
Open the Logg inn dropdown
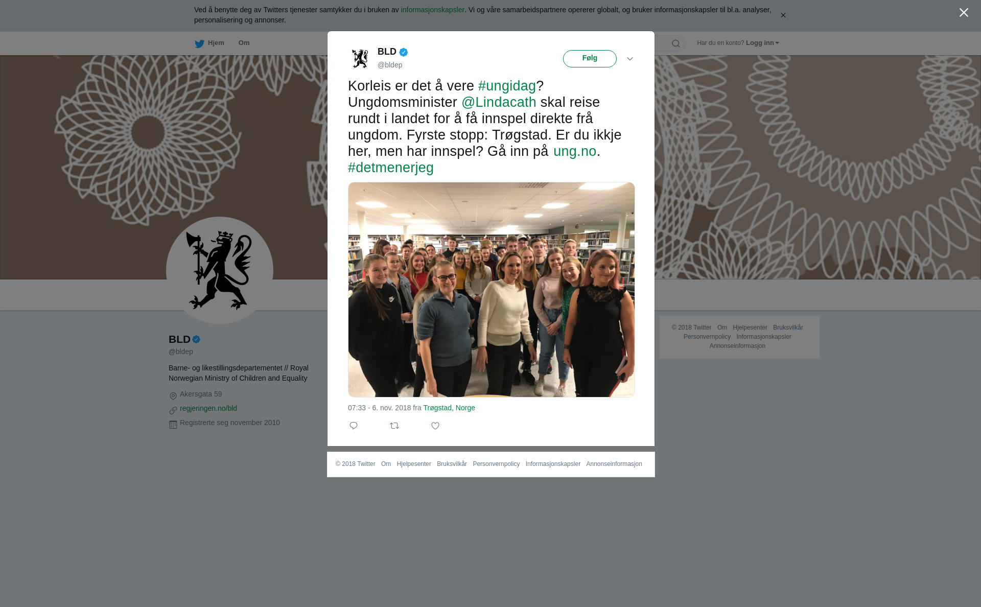coord(762,43)
